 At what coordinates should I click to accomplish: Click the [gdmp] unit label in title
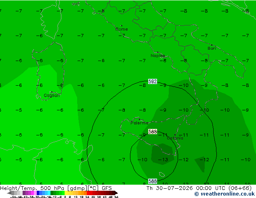pyautogui.click(x=77, y=188)
